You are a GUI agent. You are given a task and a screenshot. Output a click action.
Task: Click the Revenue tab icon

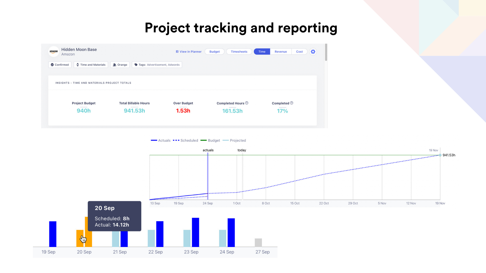tap(280, 52)
